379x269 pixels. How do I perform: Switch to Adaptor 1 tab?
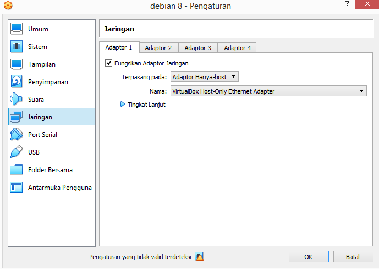[x=119, y=47]
